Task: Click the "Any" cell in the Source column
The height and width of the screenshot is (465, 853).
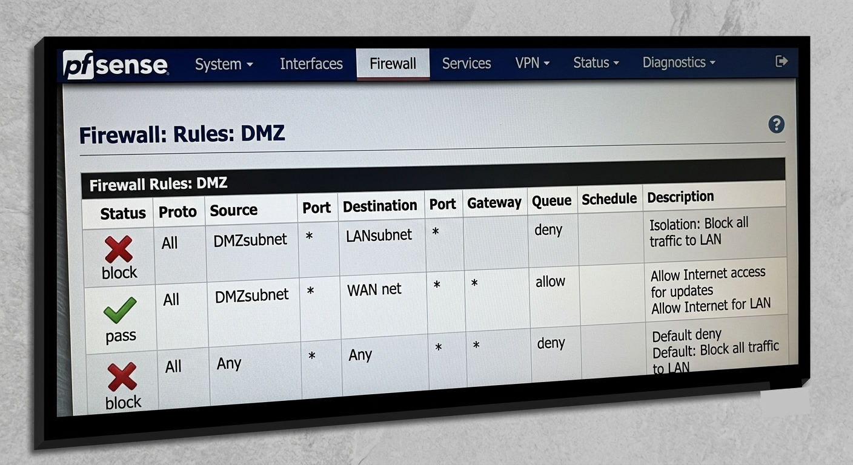Action: pyautogui.click(x=229, y=364)
